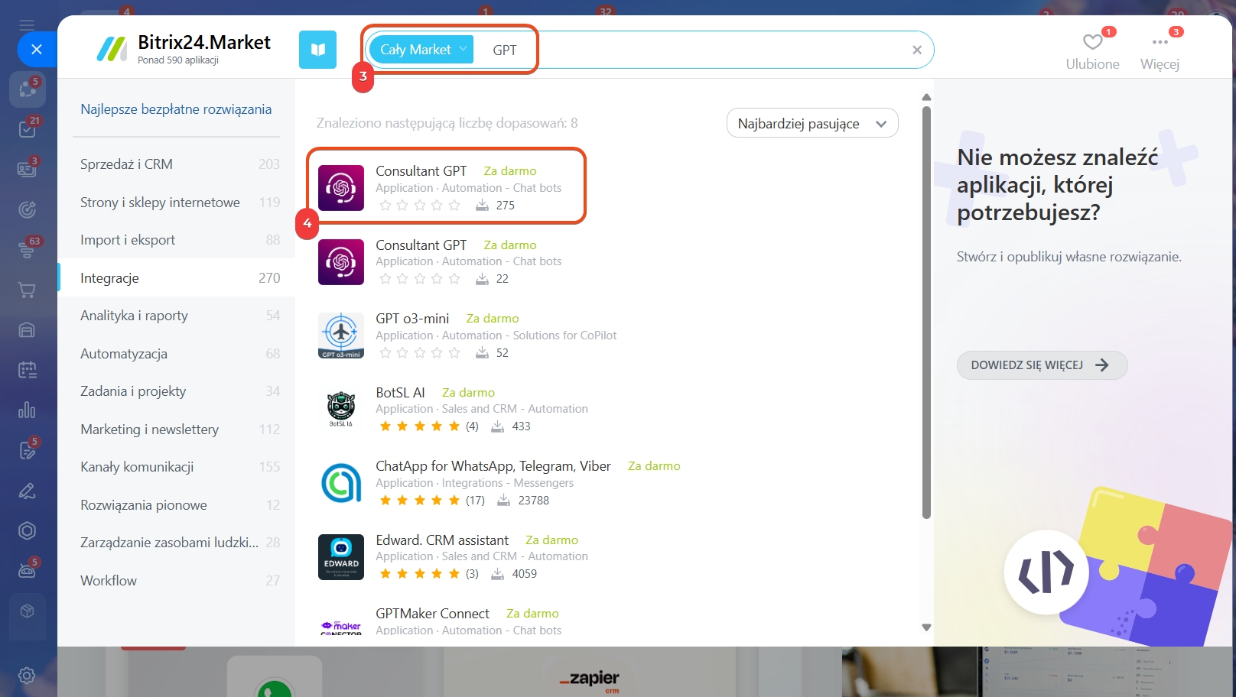Click the BotSL AI robot icon
Screen dimensions: 1236x697
341,410
